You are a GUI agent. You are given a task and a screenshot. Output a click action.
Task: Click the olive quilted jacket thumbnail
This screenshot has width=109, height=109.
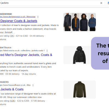(x=80, y=90)
